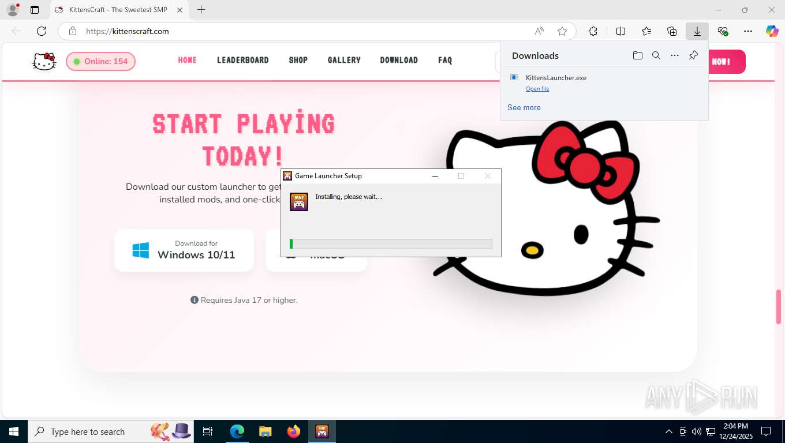Click the 'Requires Java 17 or higher' note
The height and width of the screenshot is (443, 785).
[x=244, y=300]
